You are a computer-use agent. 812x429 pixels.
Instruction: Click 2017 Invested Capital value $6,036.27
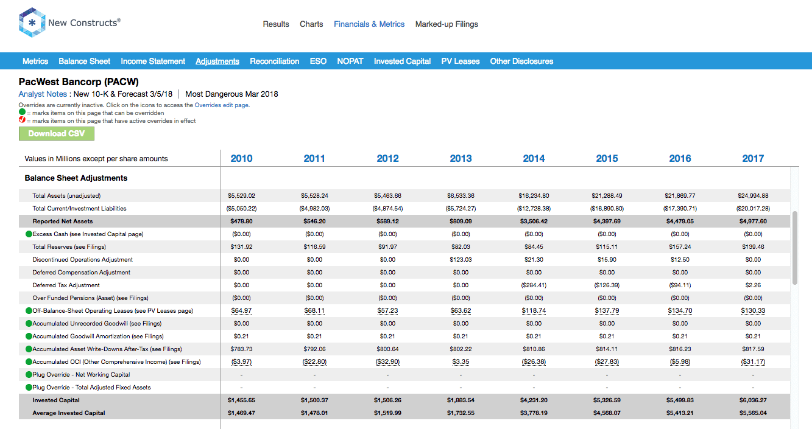tap(753, 400)
